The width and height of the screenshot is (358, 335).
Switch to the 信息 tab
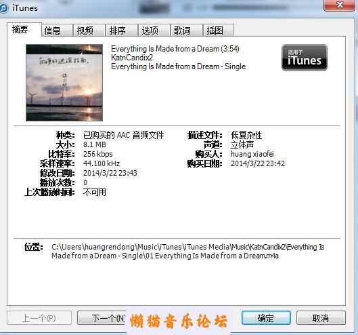(x=57, y=31)
